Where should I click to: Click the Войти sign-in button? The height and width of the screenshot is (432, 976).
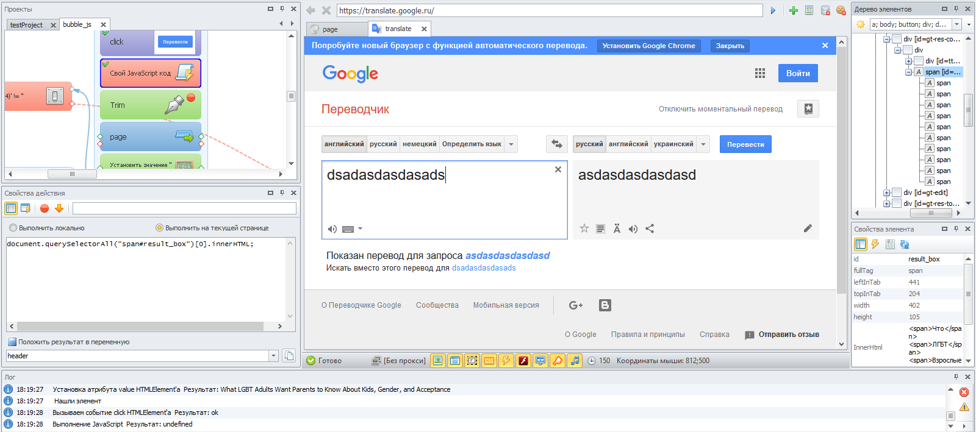pyautogui.click(x=798, y=73)
